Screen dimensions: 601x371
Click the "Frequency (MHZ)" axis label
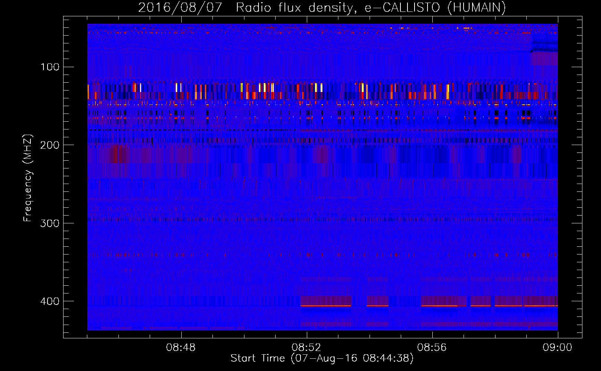coord(28,178)
